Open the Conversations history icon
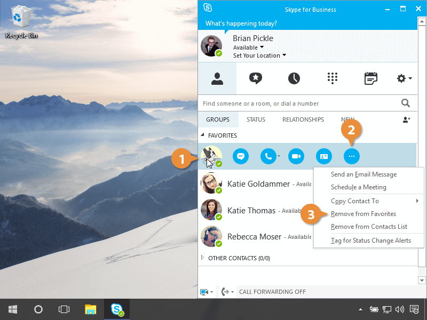 click(x=294, y=78)
